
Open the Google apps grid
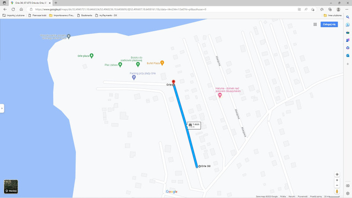click(x=315, y=24)
